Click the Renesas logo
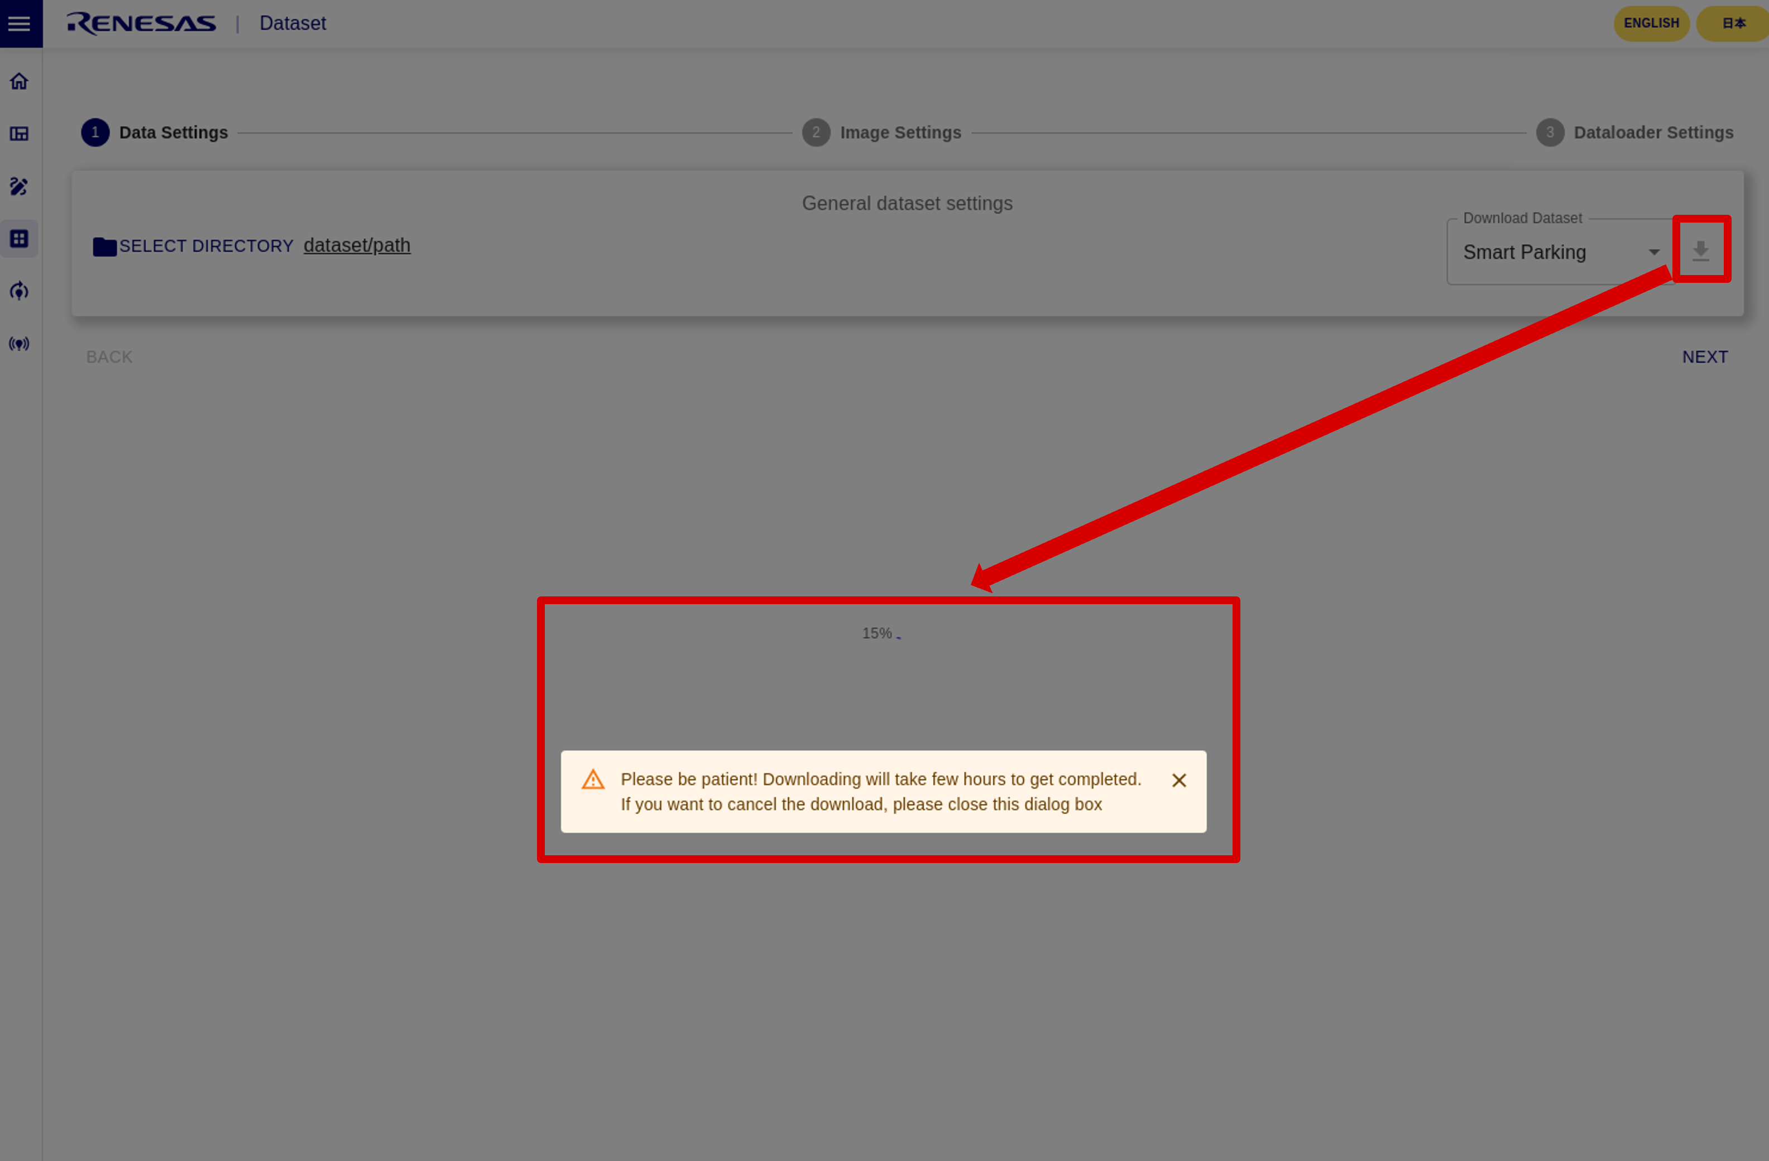Viewport: 1769px width, 1161px height. pyautogui.click(x=141, y=23)
